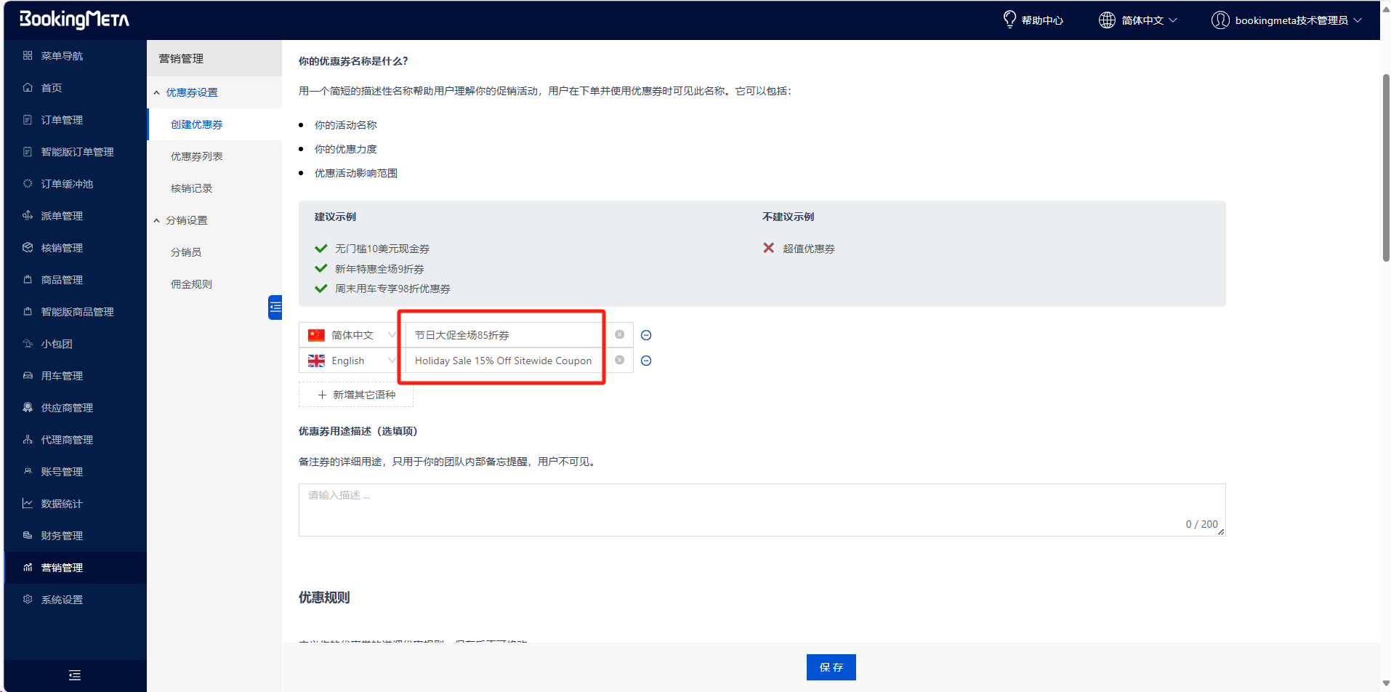Open 优惠券列表 in the marketing submenu
Screen dimensions: 1391x692
[196, 156]
